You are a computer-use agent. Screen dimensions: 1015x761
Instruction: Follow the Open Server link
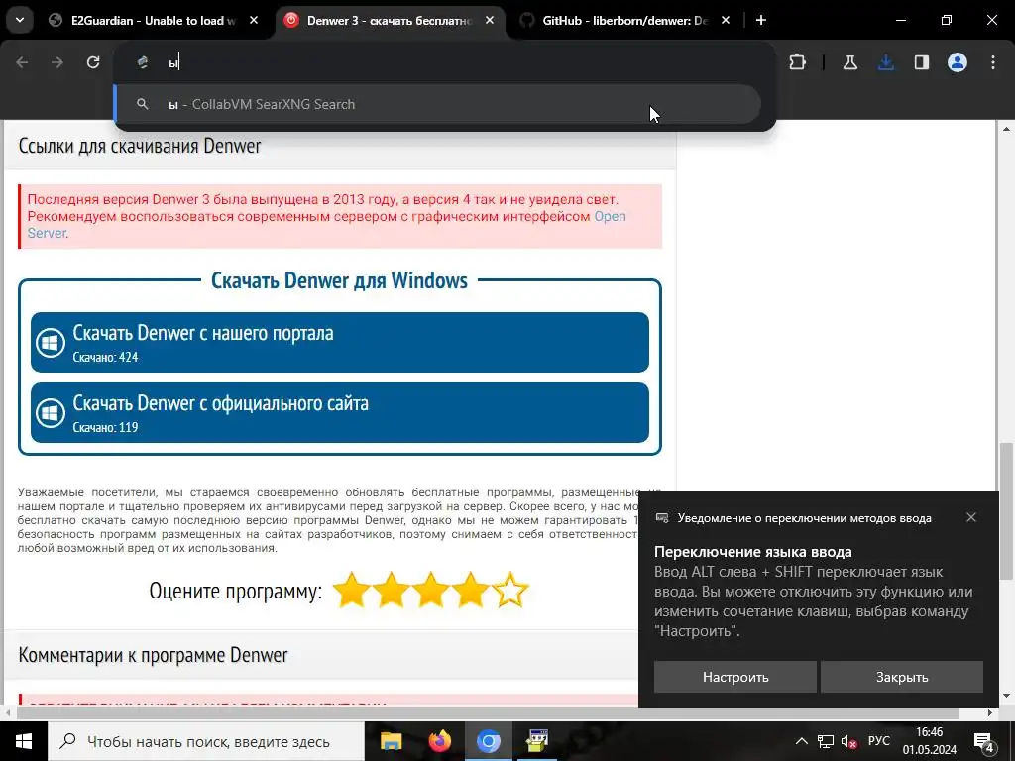(x=610, y=216)
